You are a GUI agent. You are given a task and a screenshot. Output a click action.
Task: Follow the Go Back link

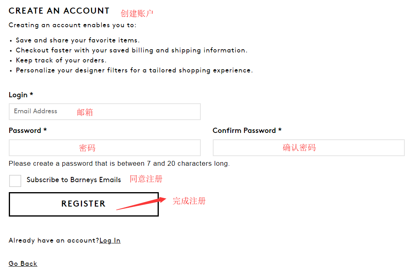(23, 263)
